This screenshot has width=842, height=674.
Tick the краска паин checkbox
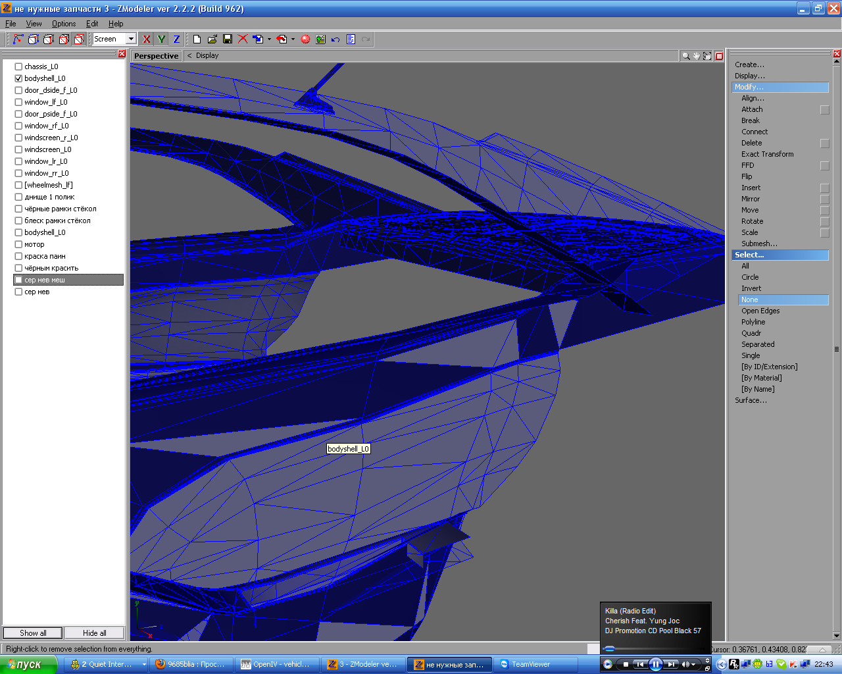click(18, 256)
